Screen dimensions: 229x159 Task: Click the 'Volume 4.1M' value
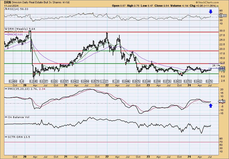[x=179, y=6]
